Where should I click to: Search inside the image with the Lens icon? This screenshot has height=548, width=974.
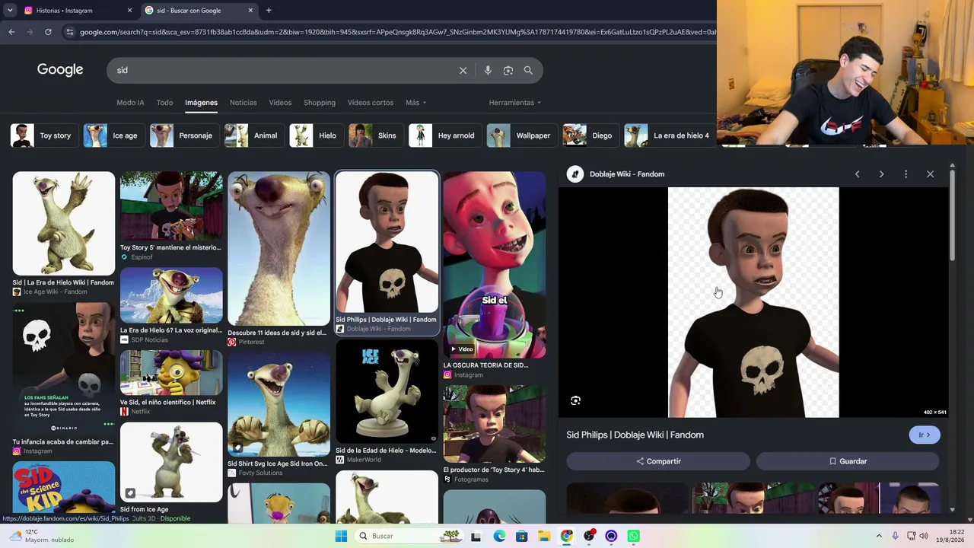point(576,400)
